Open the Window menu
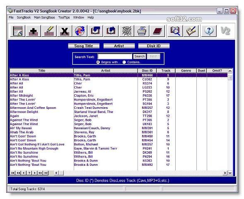Screen dimensions: 244x199 pyautogui.click(x=79, y=17)
